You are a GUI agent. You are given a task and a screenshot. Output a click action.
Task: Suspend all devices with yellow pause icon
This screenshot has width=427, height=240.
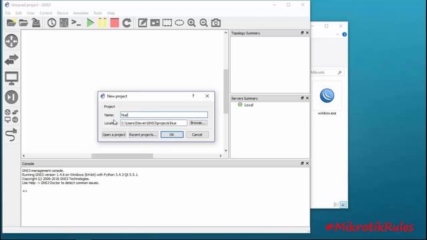point(102,23)
